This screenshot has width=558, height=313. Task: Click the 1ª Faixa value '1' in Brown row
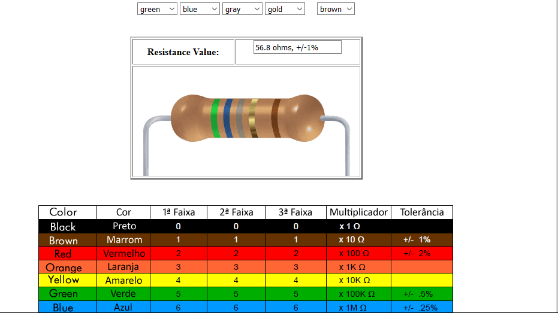click(x=178, y=240)
